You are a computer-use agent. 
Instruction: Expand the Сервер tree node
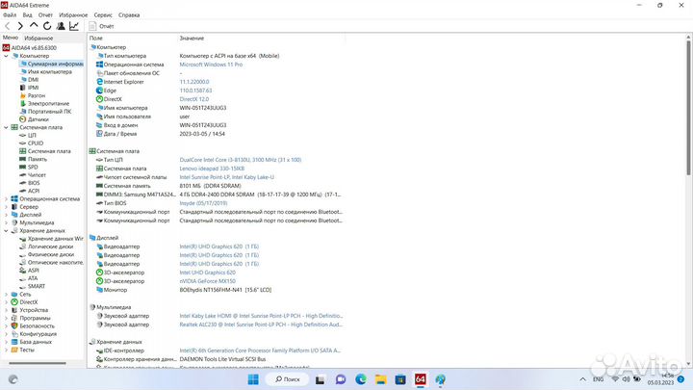click(5, 206)
